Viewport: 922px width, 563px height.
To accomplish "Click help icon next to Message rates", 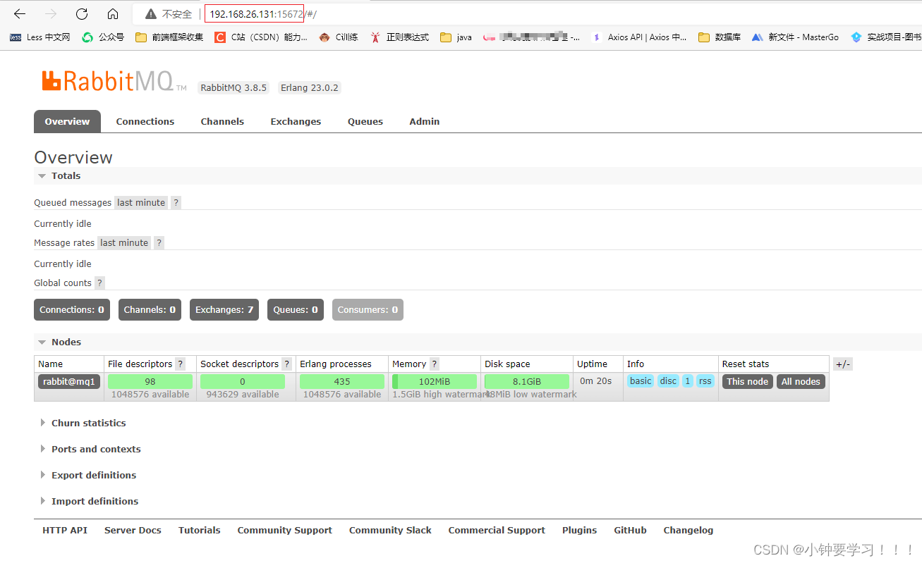I will point(159,243).
